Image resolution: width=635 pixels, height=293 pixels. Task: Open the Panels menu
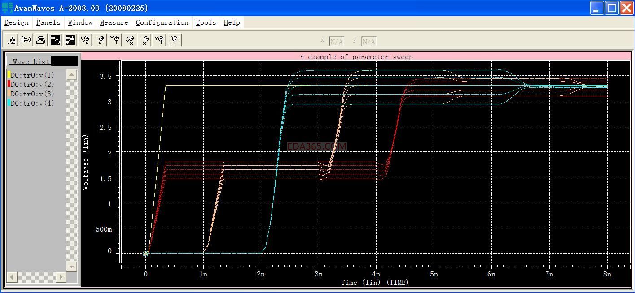(48, 22)
